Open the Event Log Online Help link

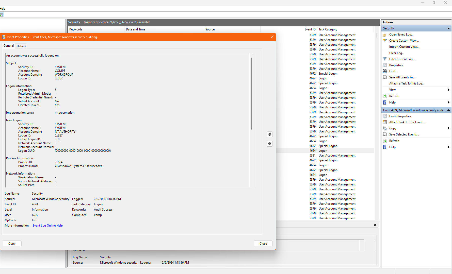click(48, 226)
